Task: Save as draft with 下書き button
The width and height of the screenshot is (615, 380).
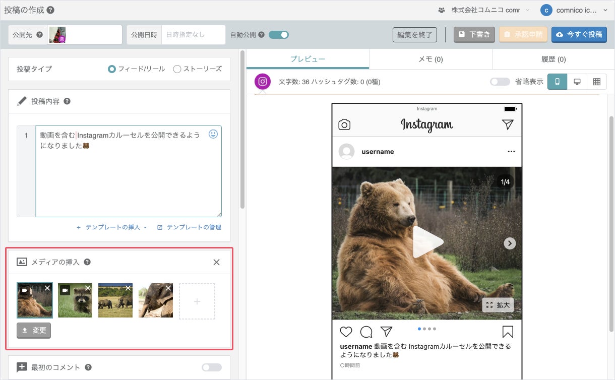Action: 474,35
